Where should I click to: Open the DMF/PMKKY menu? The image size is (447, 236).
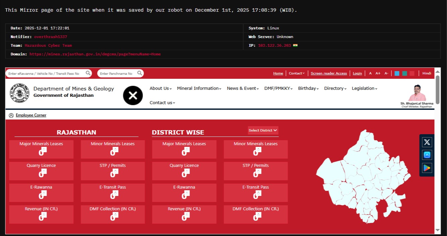click(x=278, y=88)
